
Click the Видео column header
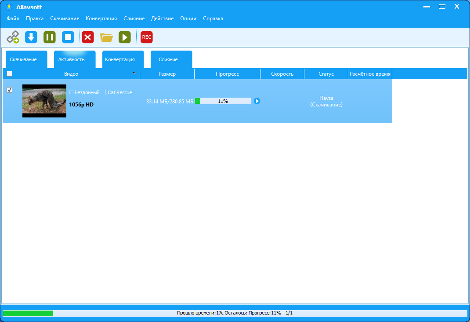tap(71, 74)
